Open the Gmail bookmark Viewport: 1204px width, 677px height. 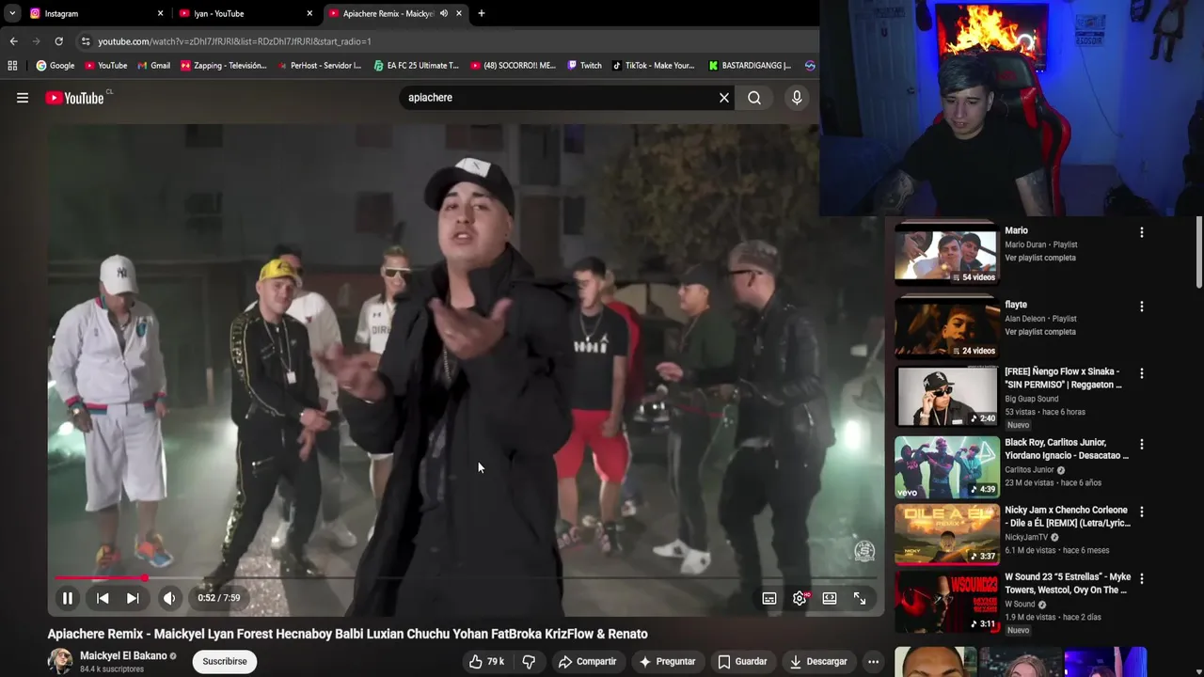[x=153, y=66]
